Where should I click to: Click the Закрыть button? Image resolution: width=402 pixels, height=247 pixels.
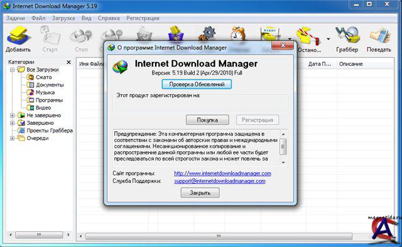200,192
